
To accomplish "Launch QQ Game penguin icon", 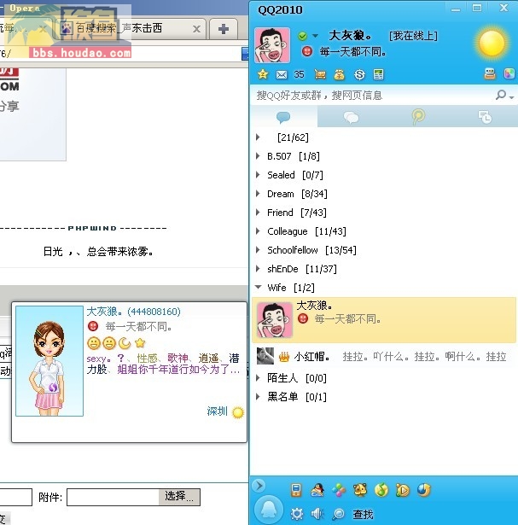I will point(317,490).
